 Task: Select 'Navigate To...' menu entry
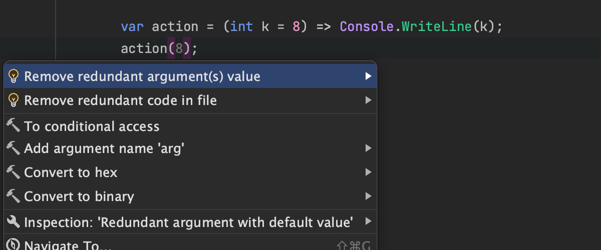[68, 245]
